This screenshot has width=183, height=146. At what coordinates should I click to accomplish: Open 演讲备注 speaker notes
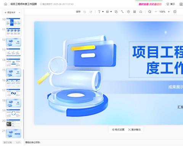(135, 130)
